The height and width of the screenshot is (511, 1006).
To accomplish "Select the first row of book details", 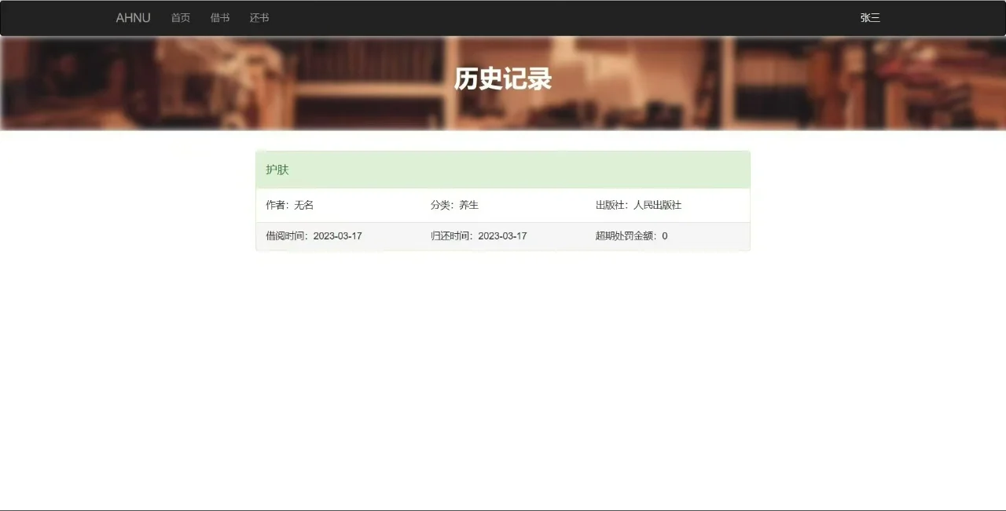I will click(x=503, y=205).
